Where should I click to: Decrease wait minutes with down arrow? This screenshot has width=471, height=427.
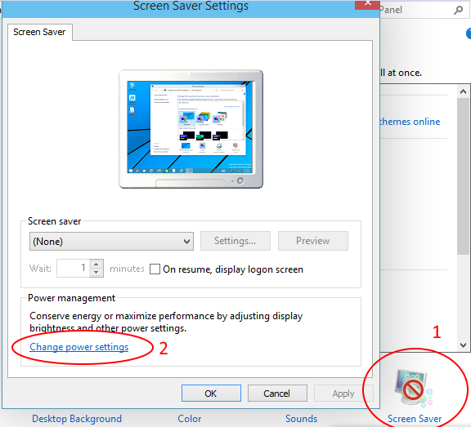click(96, 272)
